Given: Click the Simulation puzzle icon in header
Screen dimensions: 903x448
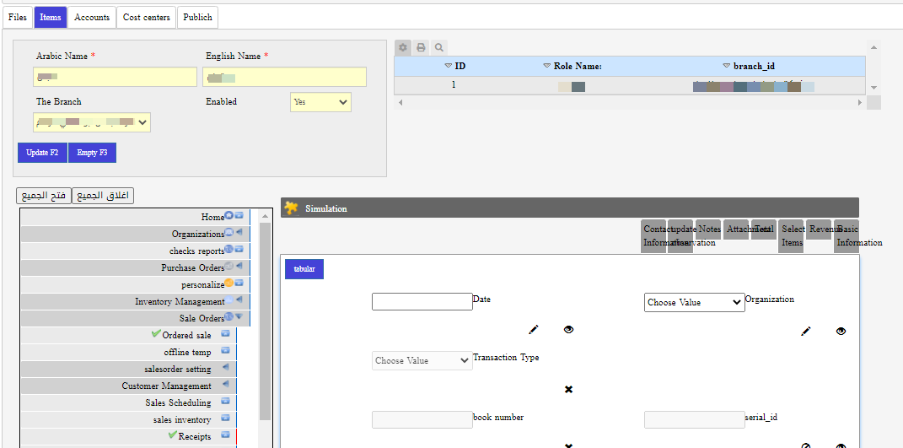Looking at the screenshot, I should click(x=292, y=208).
